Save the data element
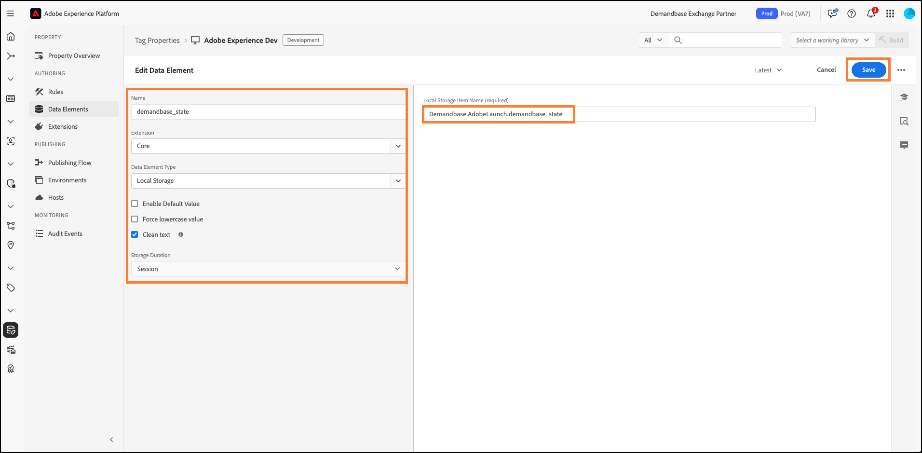This screenshot has height=453, width=922. pos(868,70)
